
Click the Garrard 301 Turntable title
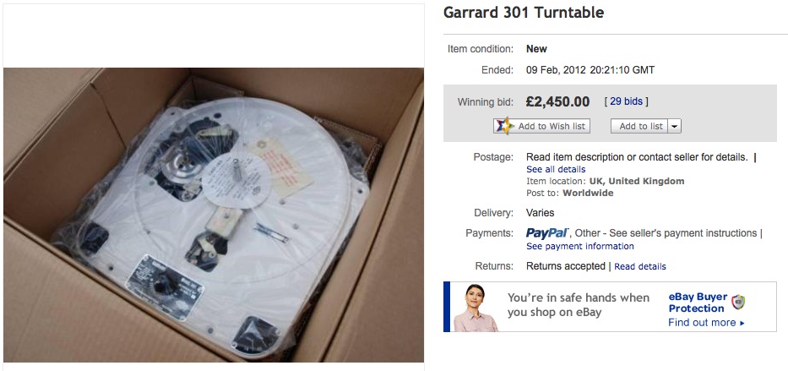coord(523,13)
